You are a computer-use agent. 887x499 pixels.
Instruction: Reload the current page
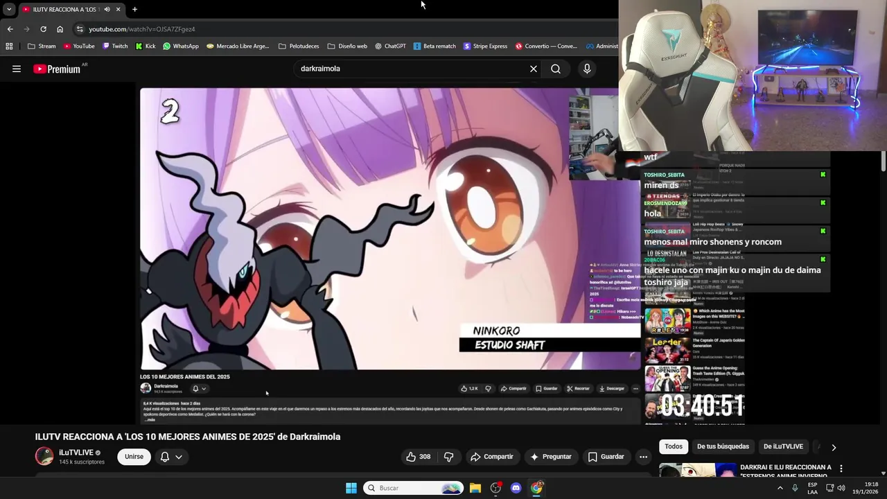pos(43,29)
